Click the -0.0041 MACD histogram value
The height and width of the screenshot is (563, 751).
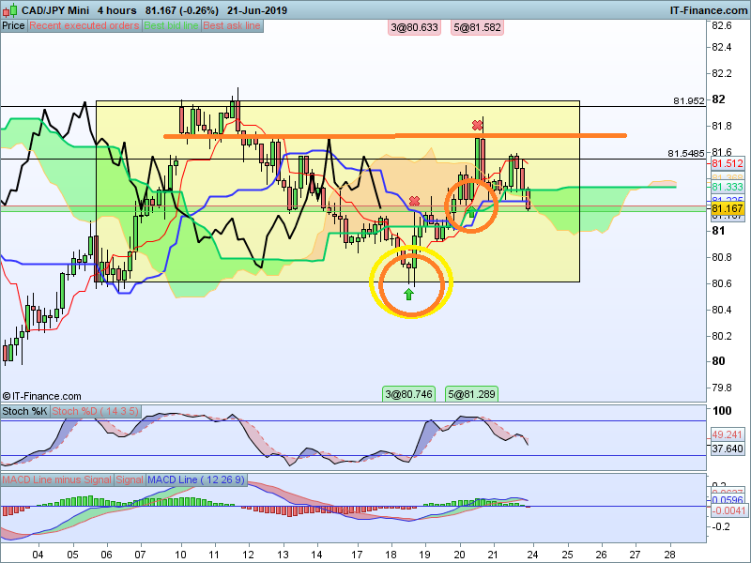coord(728,510)
